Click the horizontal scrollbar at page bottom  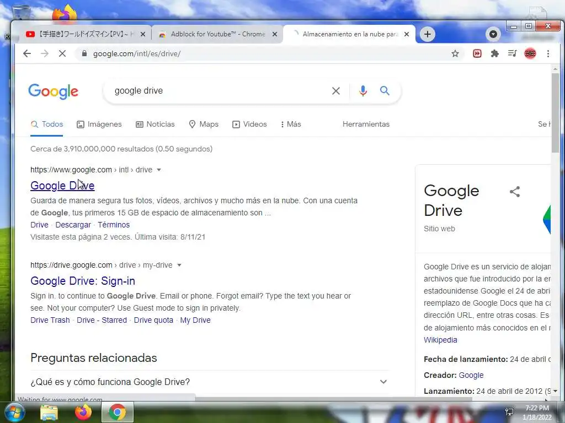pyautogui.click(x=333, y=399)
